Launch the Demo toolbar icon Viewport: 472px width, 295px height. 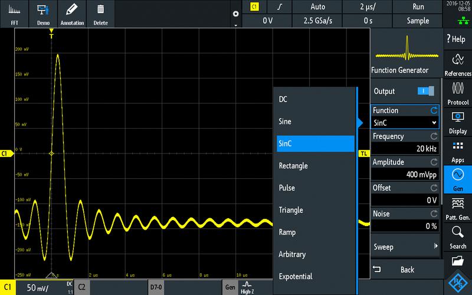pyautogui.click(x=43, y=14)
